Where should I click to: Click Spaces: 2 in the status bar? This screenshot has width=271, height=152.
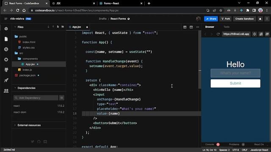[224, 150]
